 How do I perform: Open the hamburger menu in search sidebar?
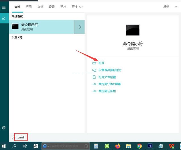pos(4,8)
